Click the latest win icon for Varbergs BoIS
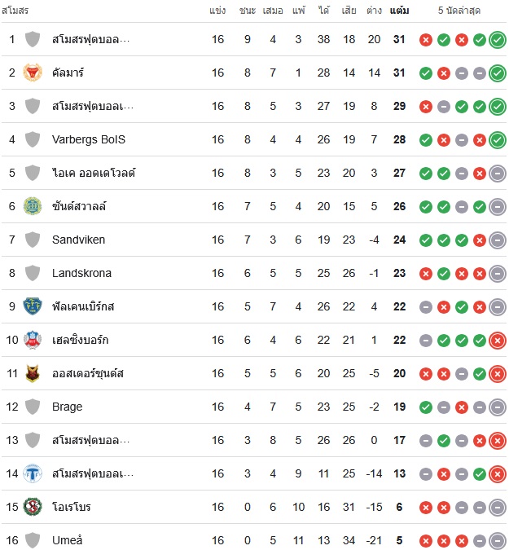The image size is (509, 550). (498, 140)
